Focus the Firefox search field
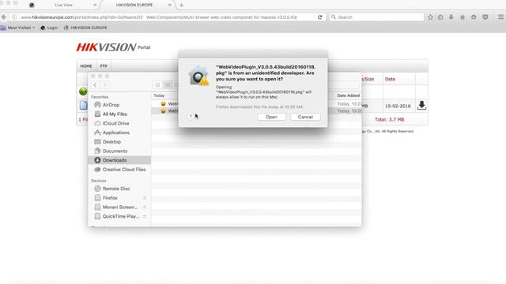Image resolution: width=506 pixels, height=284 pixels. point(376,17)
